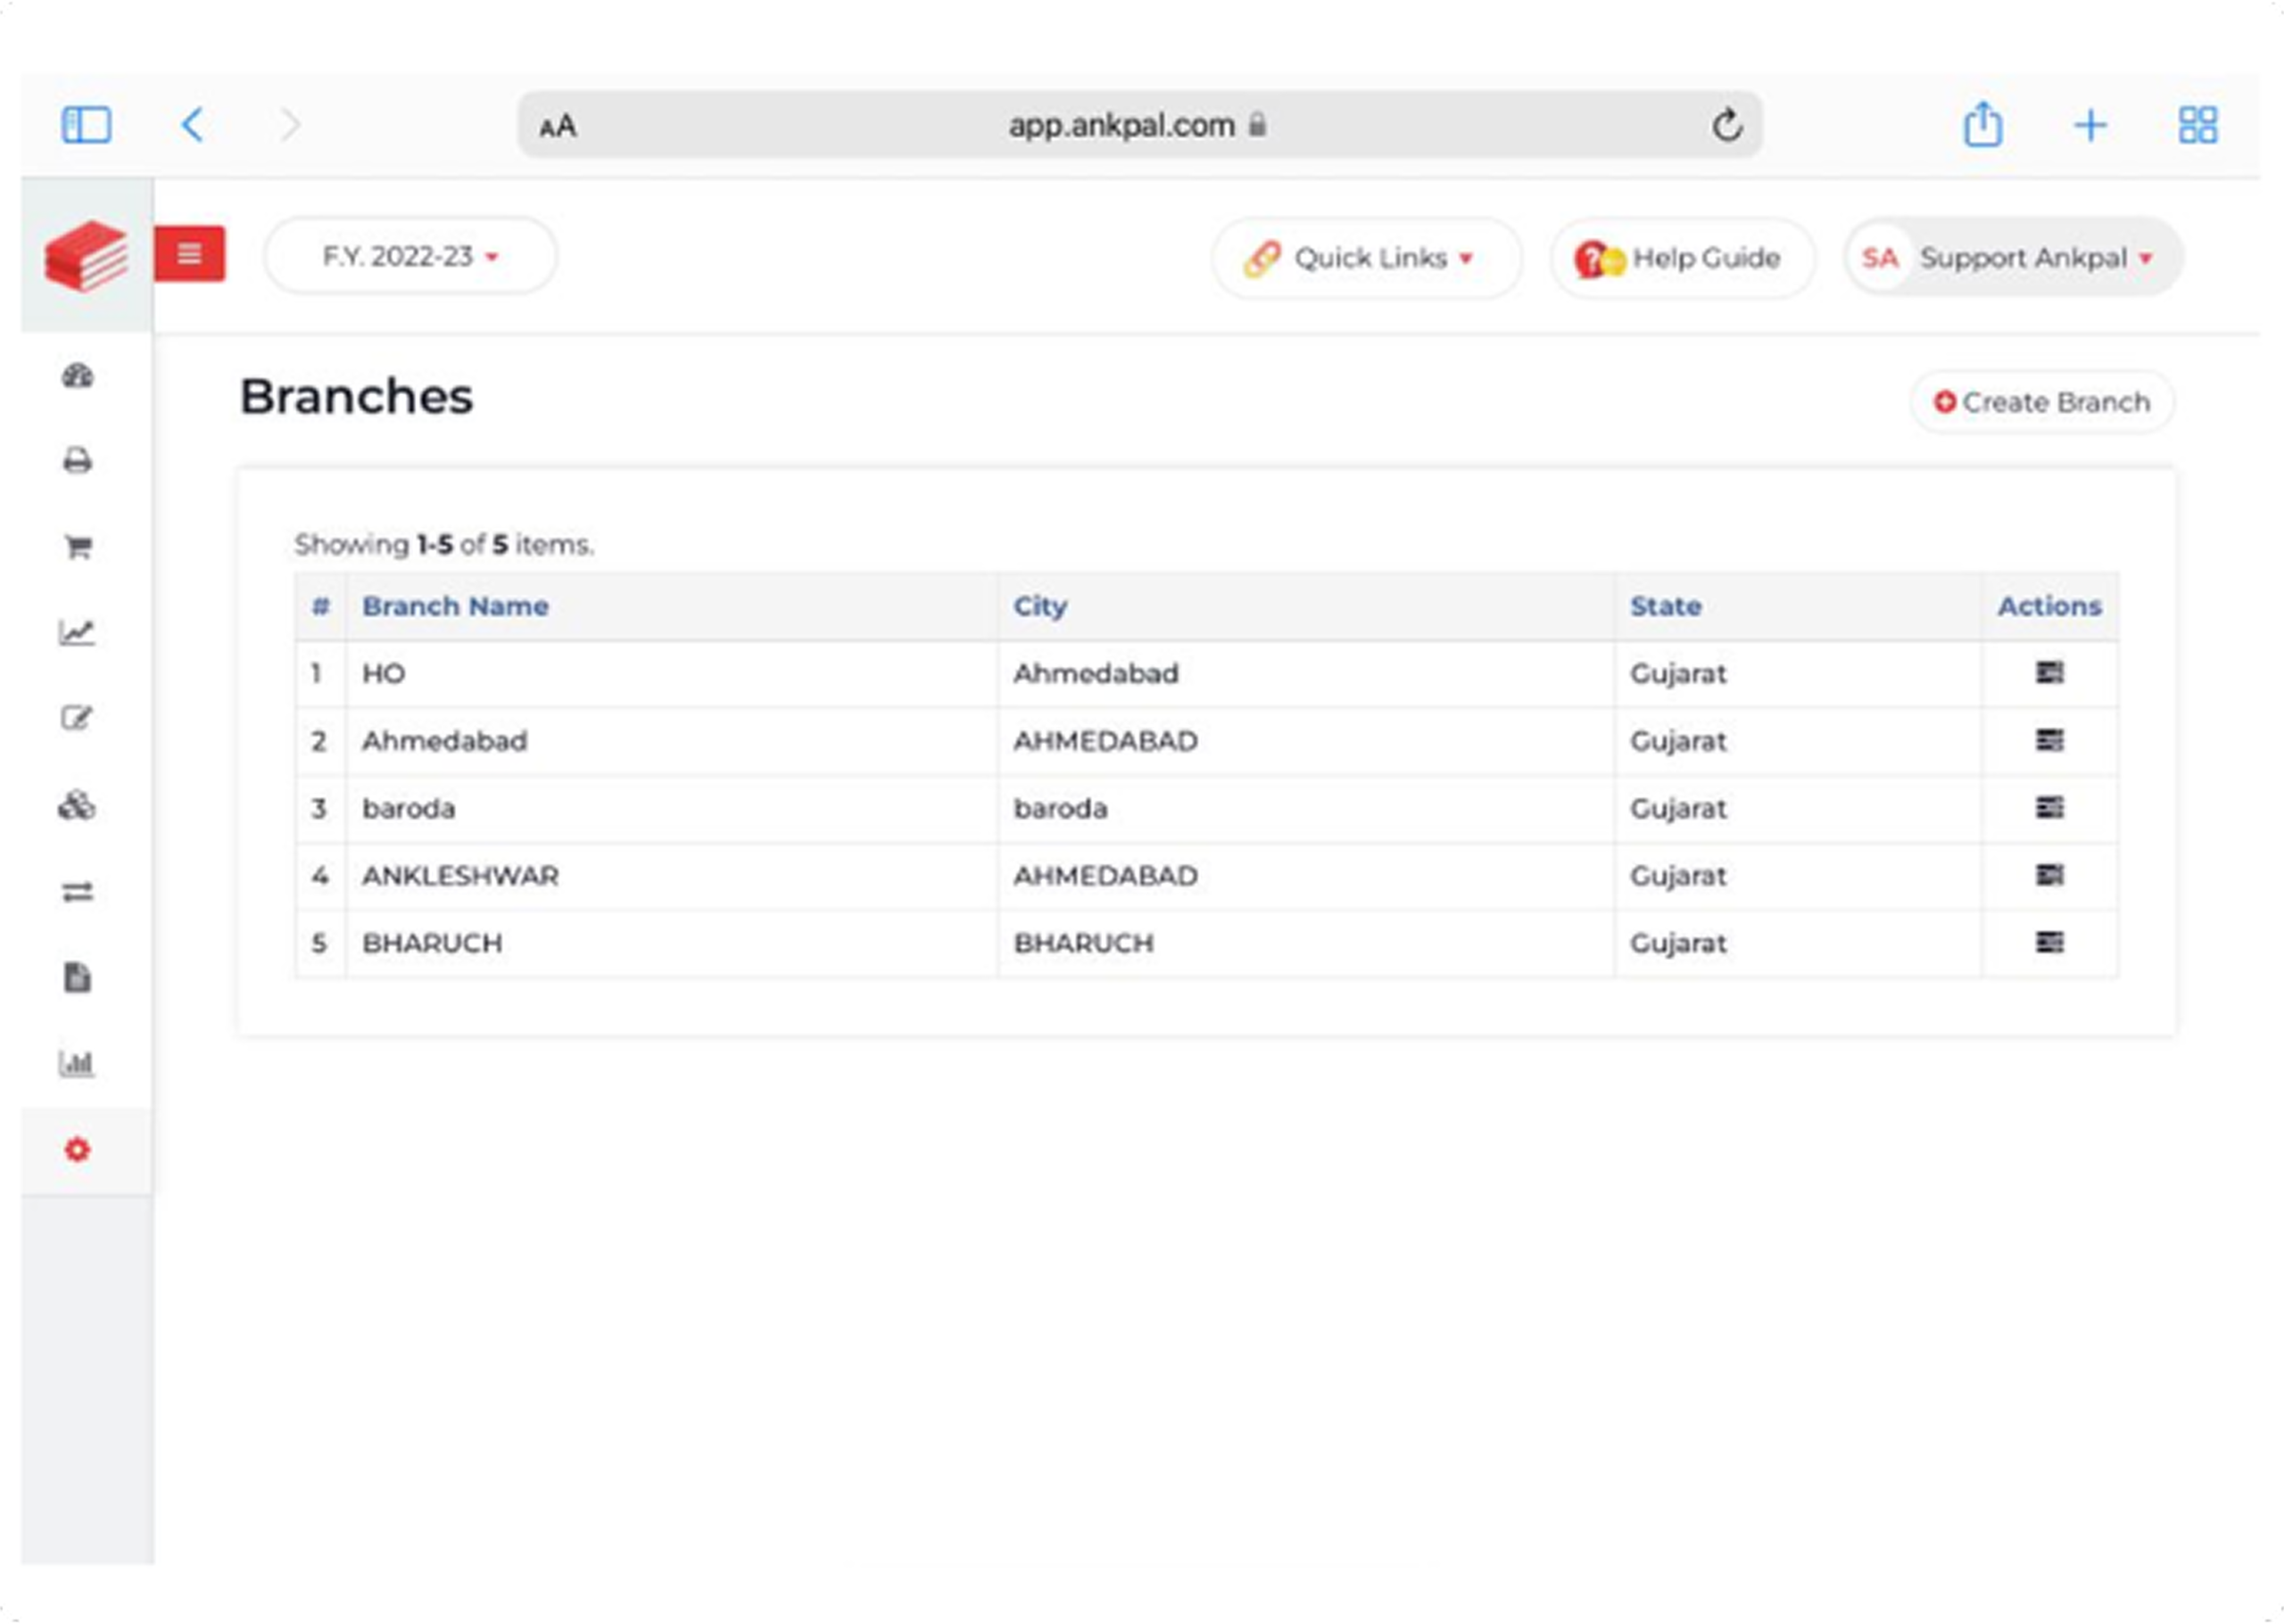Screen dimensions: 2284x1624
Task: Open actions menu for HO branch
Action: pyautogui.click(x=2048, y=673)
